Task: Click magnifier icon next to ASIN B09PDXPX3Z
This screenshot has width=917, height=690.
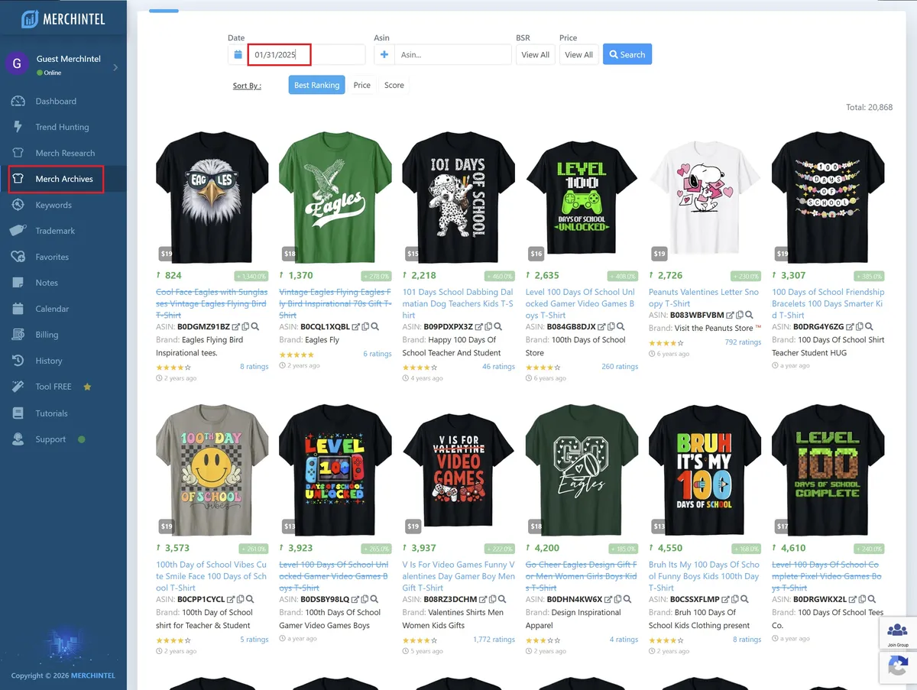Action: click(x=502, y=327)
